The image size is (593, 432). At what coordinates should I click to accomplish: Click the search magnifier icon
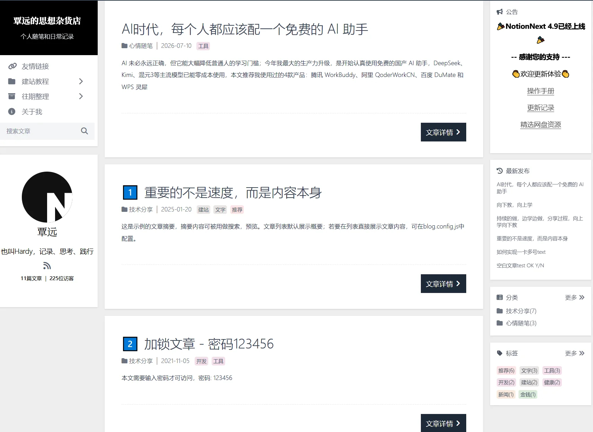click(84, 131)
